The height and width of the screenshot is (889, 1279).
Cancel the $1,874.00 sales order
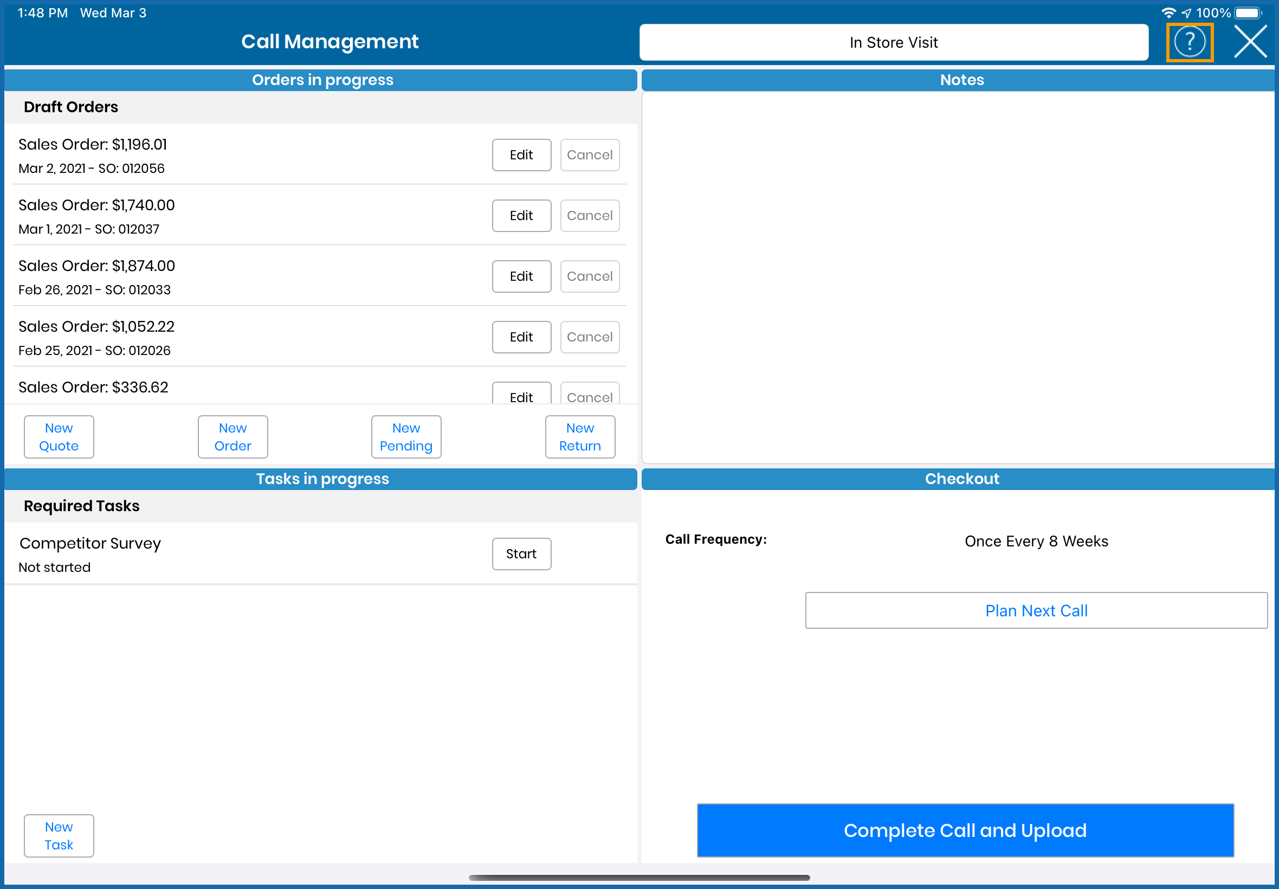click(x=589, y=276)
